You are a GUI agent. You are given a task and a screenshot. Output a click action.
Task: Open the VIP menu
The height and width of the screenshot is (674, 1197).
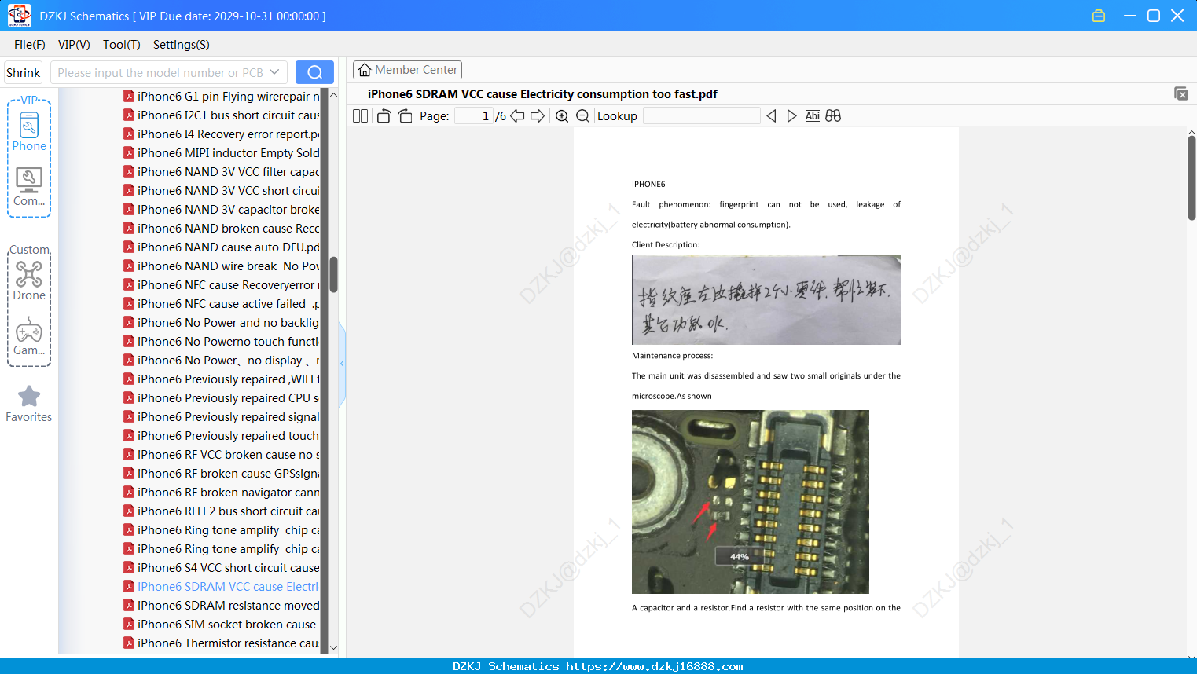click(x=74, y=45)
